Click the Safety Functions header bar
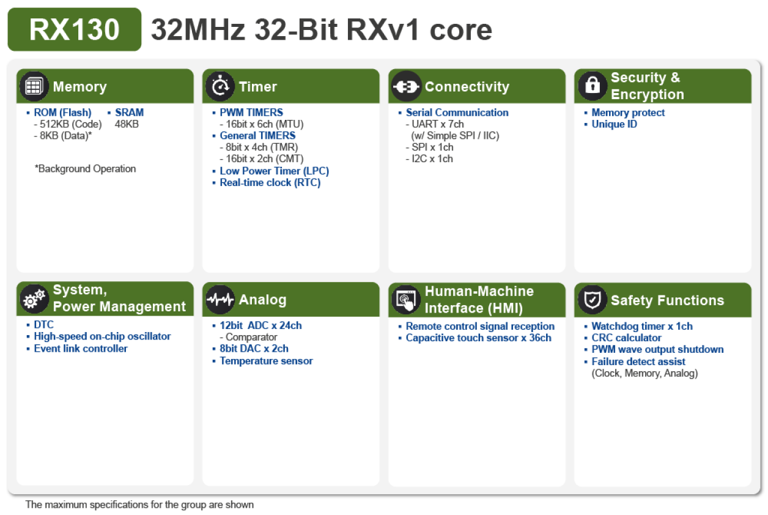Viewport: 768px width, 515px height. (663, 300)
